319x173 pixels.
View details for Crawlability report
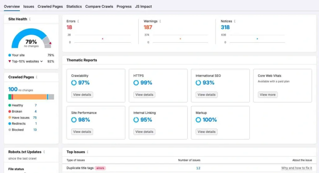coord(82,95)
